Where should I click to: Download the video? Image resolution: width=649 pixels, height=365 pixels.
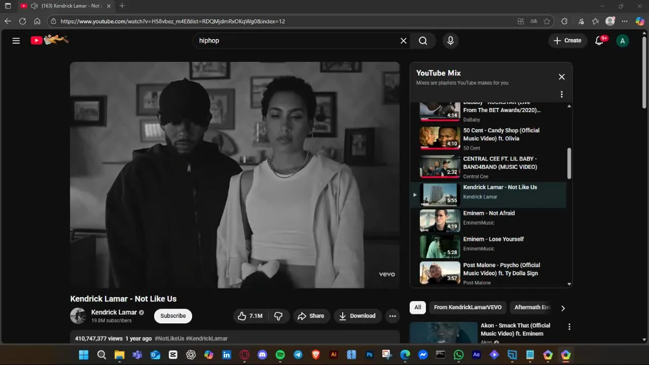click(357, 316)
